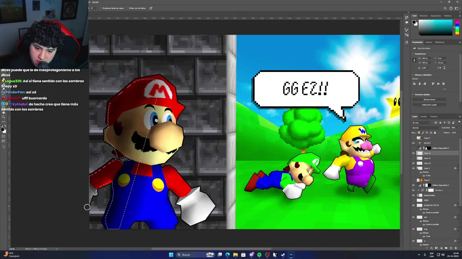Filter layers by adjustment layer type
The width and height of the screenshot is (462, 259).
tap(440, 123)
